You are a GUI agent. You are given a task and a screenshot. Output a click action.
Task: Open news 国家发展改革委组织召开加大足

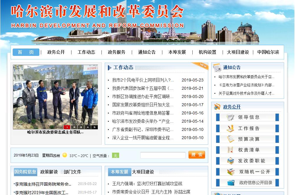pyautogui.click(x=143, y=105)
